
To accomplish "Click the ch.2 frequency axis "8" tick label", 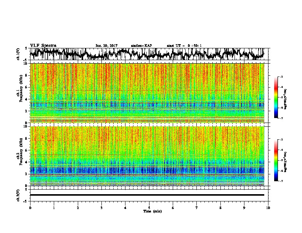I will pos(27,139).
